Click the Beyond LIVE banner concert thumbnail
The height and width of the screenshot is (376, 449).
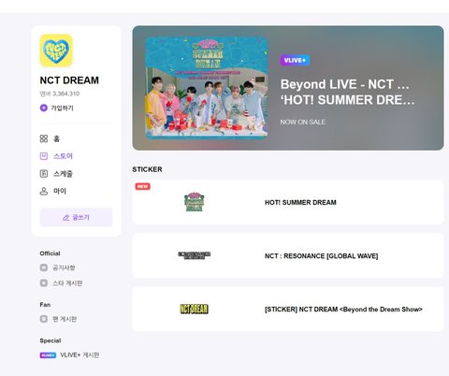(x=207, y=88)
